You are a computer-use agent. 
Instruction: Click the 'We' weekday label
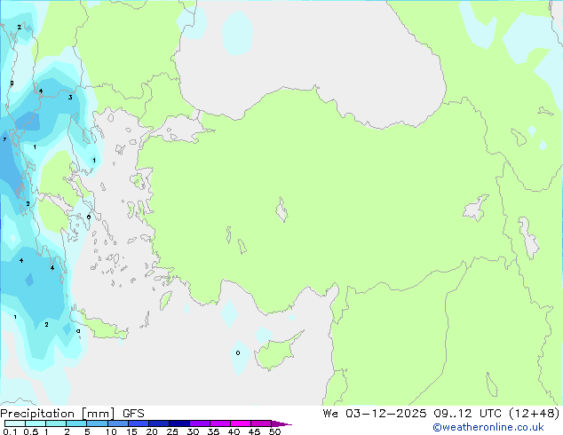point(330,414)
